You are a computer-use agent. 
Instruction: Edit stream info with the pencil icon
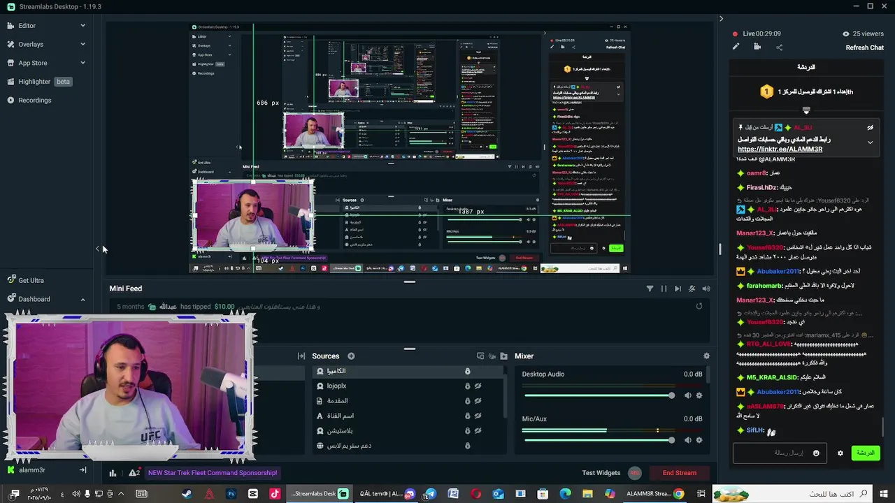pos(736,47)
